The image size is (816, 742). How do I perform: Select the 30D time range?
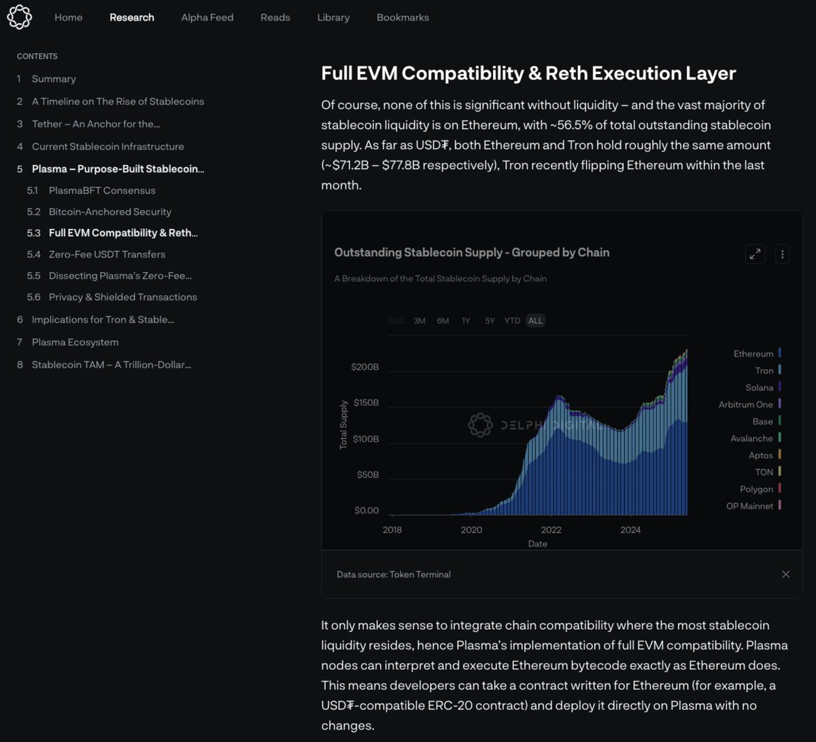point(396,321)
